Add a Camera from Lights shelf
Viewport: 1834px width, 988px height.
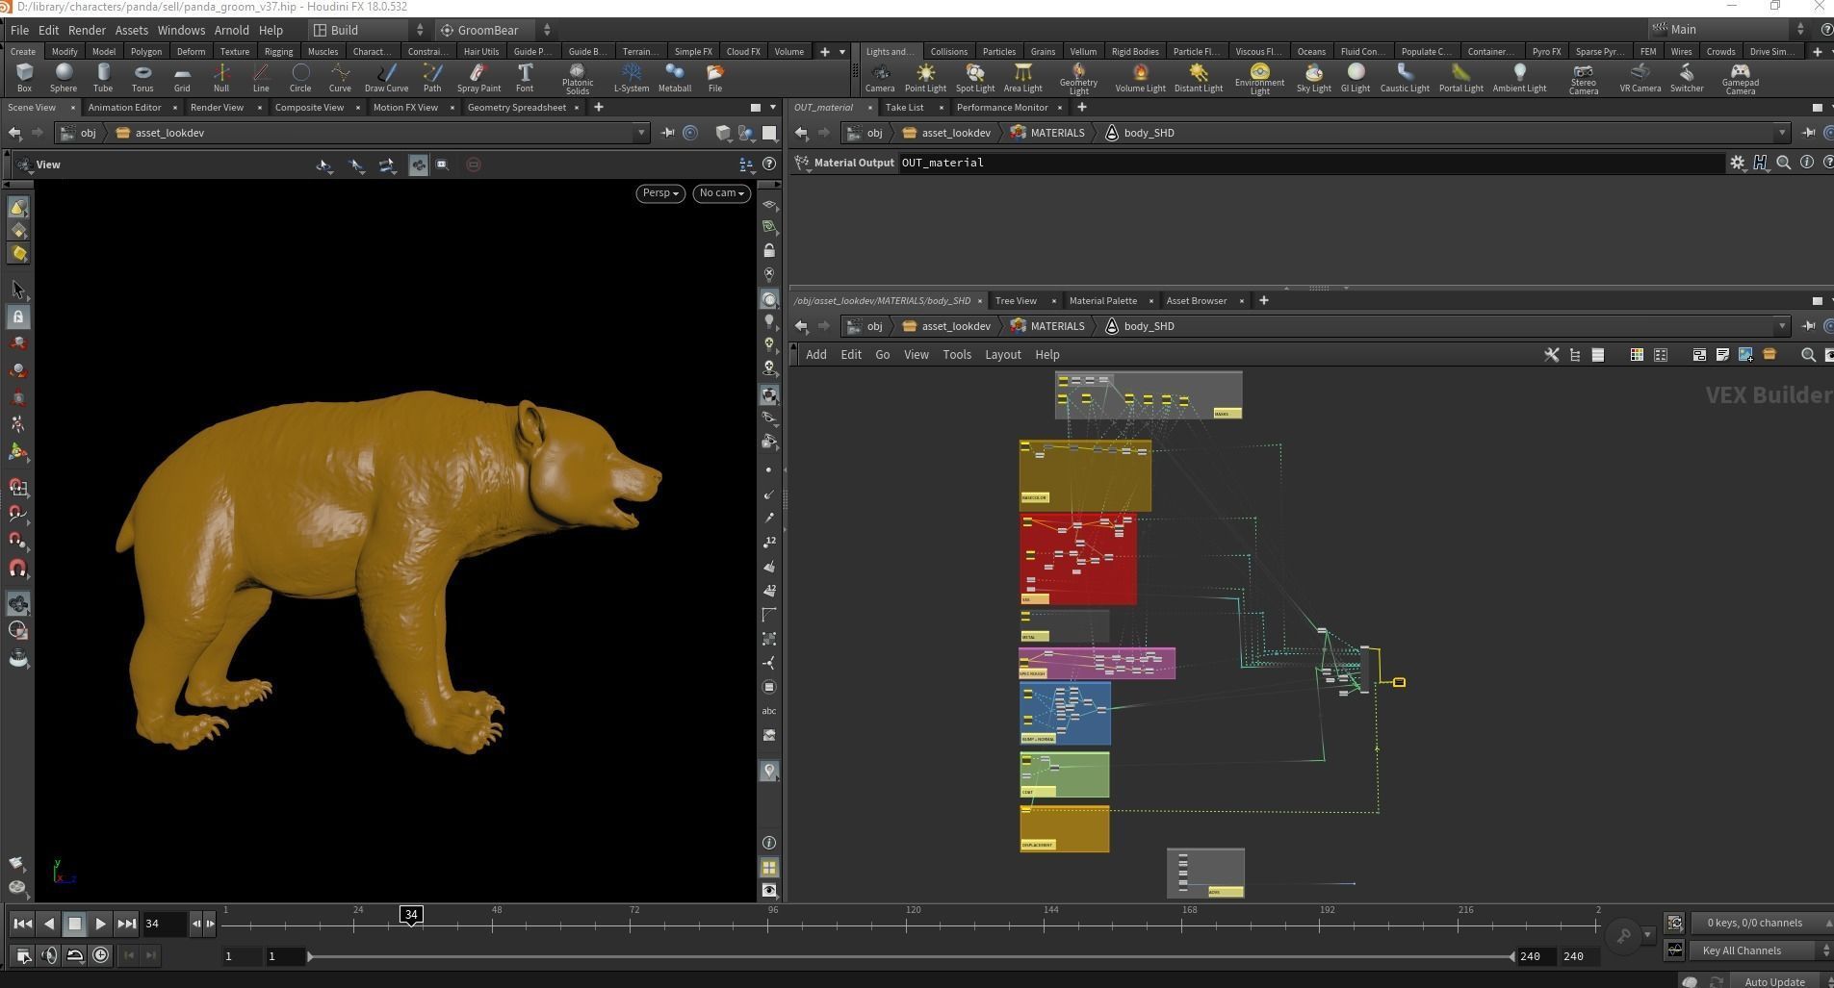880,77
